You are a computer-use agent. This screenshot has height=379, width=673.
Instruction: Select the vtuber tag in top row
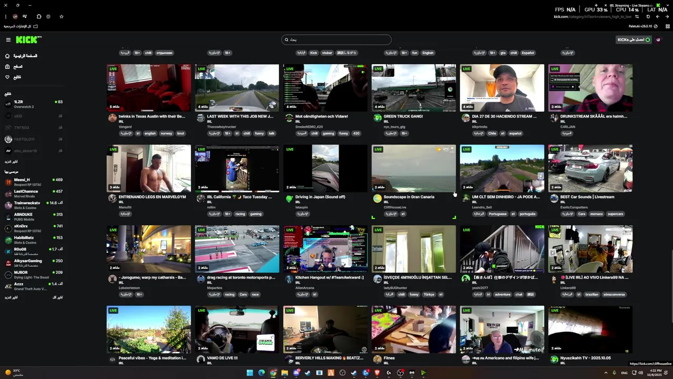[327, 53]
